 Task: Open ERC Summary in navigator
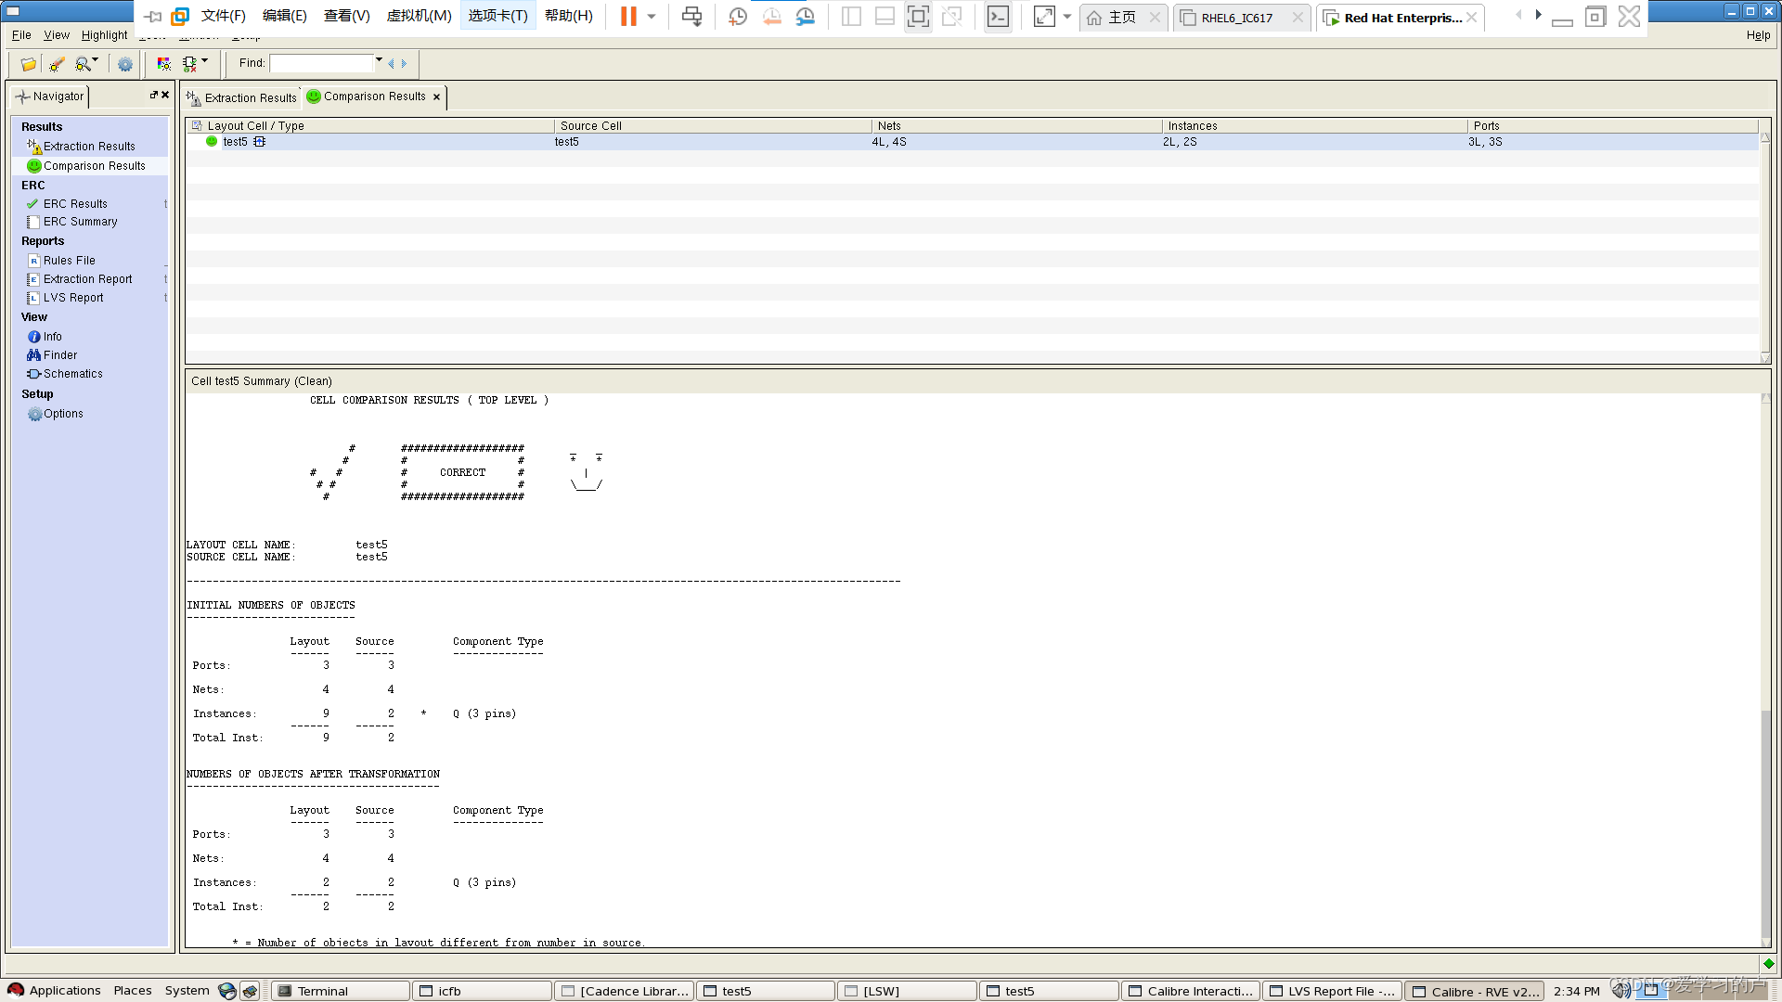coord(80,222)
